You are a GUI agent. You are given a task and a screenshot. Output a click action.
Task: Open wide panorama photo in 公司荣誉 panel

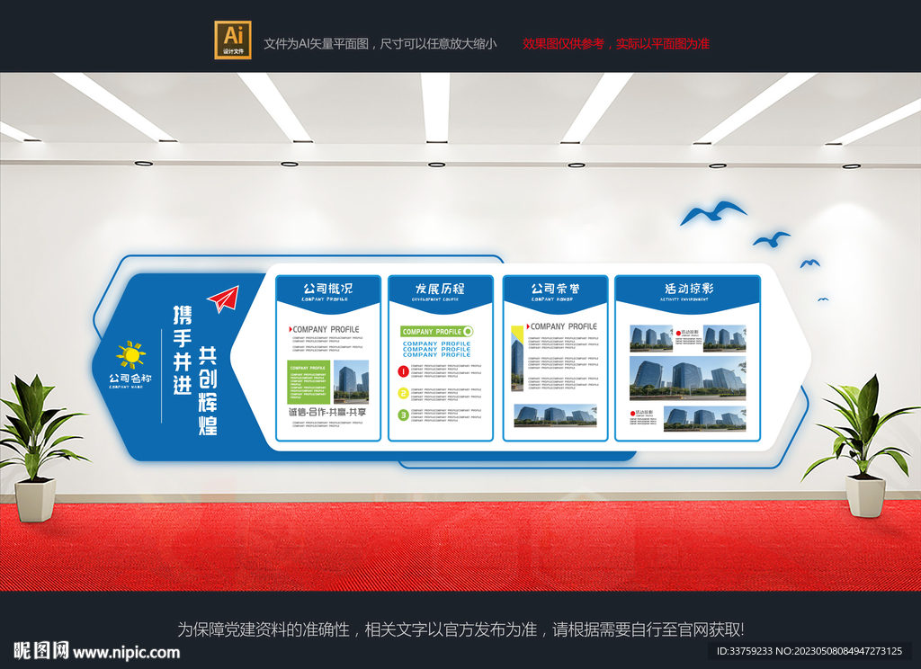pyautogui.click(x=556, y=415)
